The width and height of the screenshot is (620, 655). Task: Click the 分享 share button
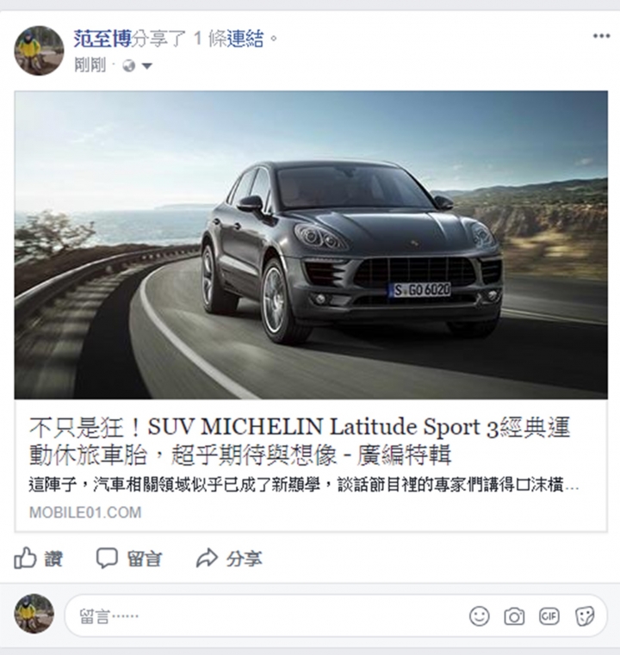(x=229, y=559)
